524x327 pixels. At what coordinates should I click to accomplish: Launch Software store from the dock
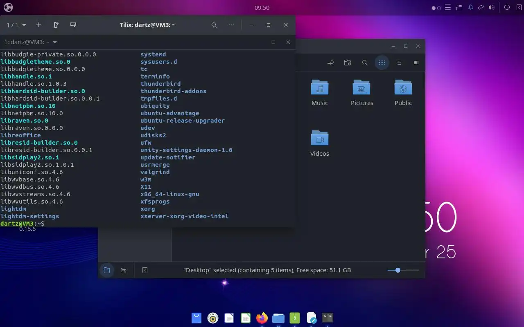tap(196, 318)
